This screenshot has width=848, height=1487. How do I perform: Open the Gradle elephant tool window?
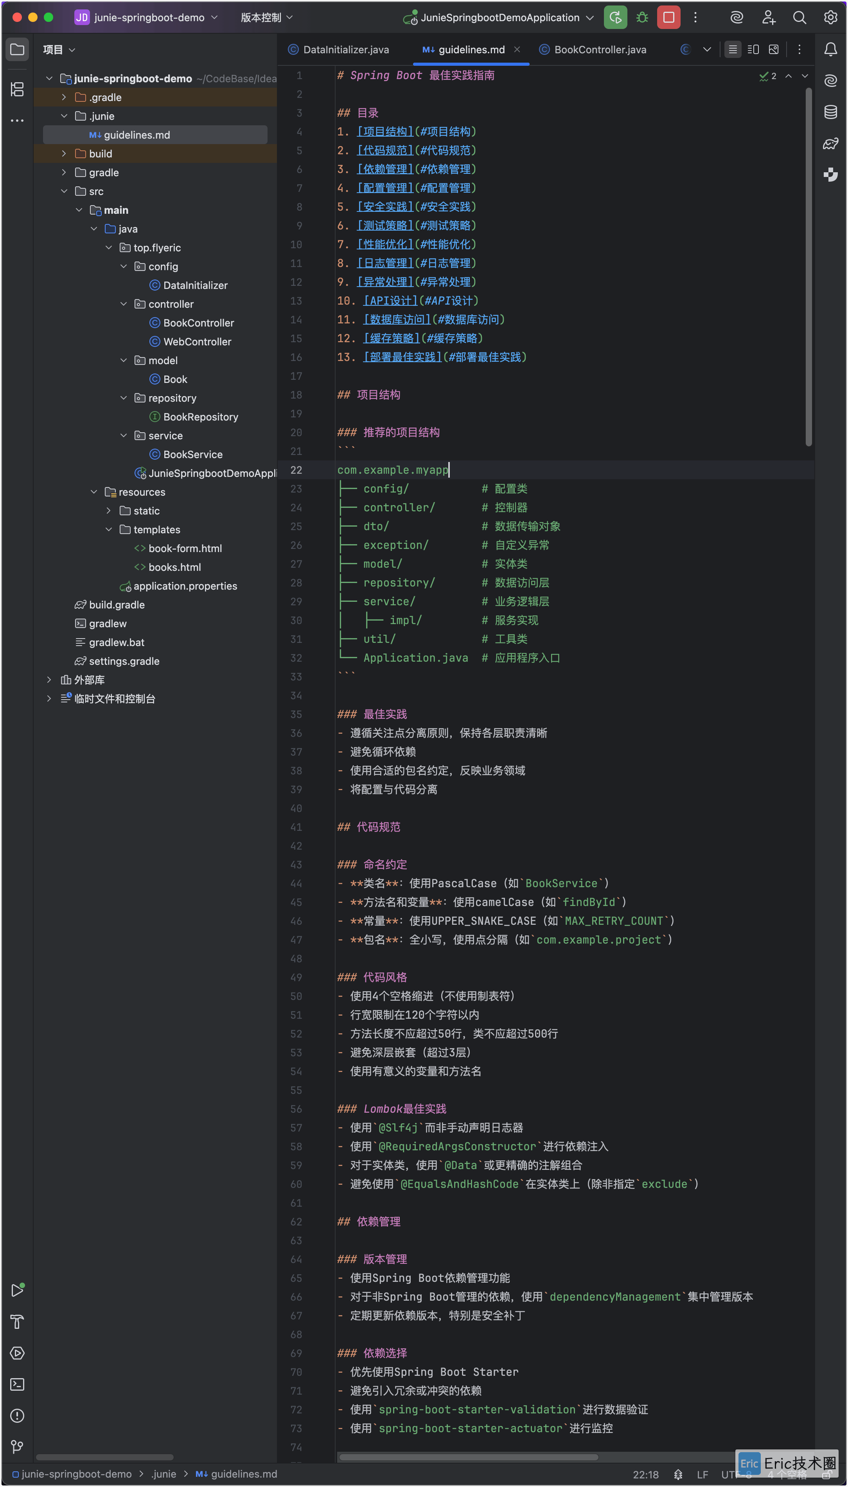pos(830,143)
